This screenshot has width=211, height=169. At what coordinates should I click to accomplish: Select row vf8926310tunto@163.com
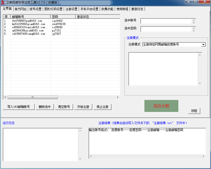(62, 27)
